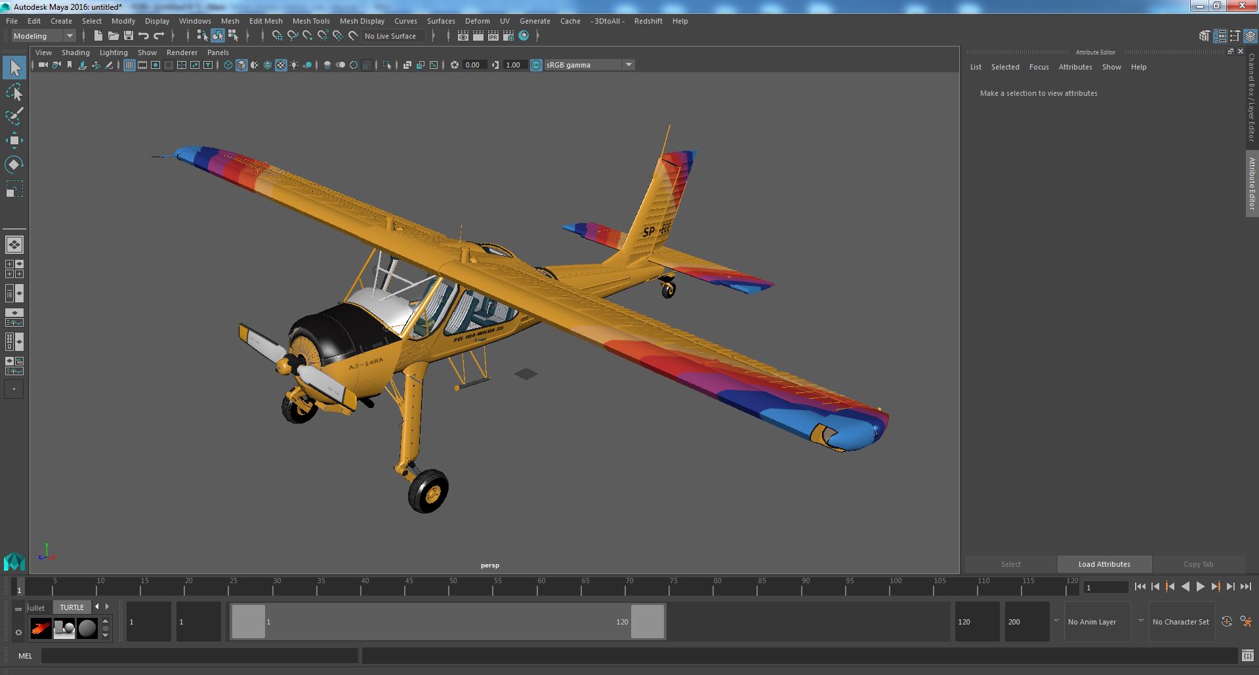Create a new scene with the status line icon
The width and height of the screenshot is (1259, 675).
click(x=98, y=36)
